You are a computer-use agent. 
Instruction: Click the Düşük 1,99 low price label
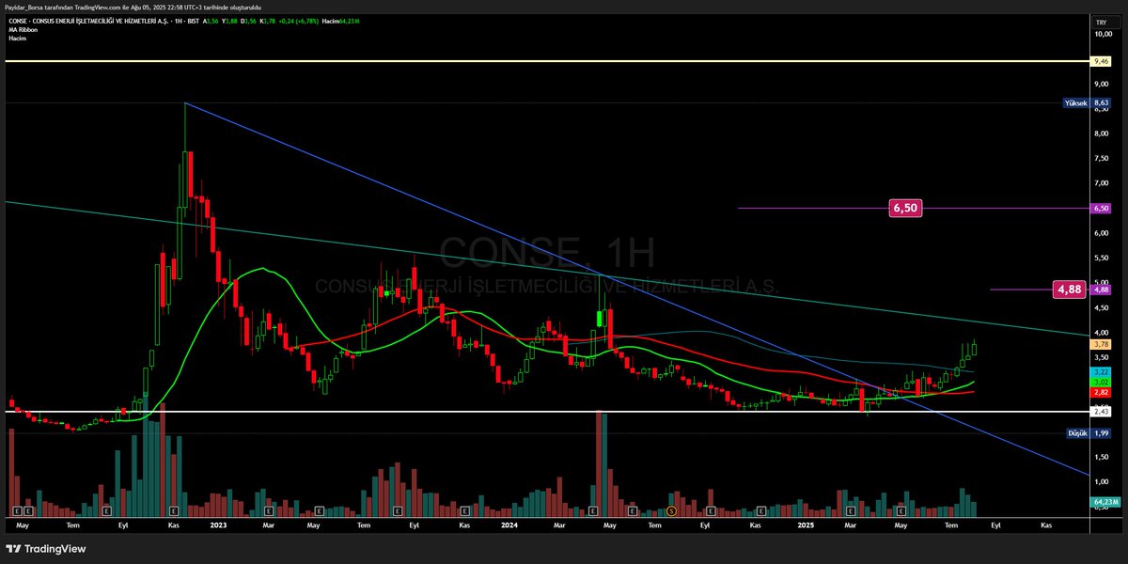point(1089,433)
